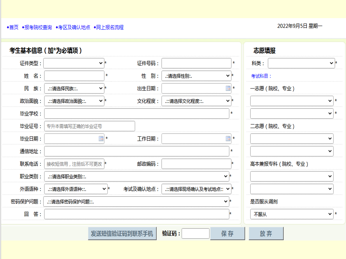Expand the 民族 dropdown list

74,89
